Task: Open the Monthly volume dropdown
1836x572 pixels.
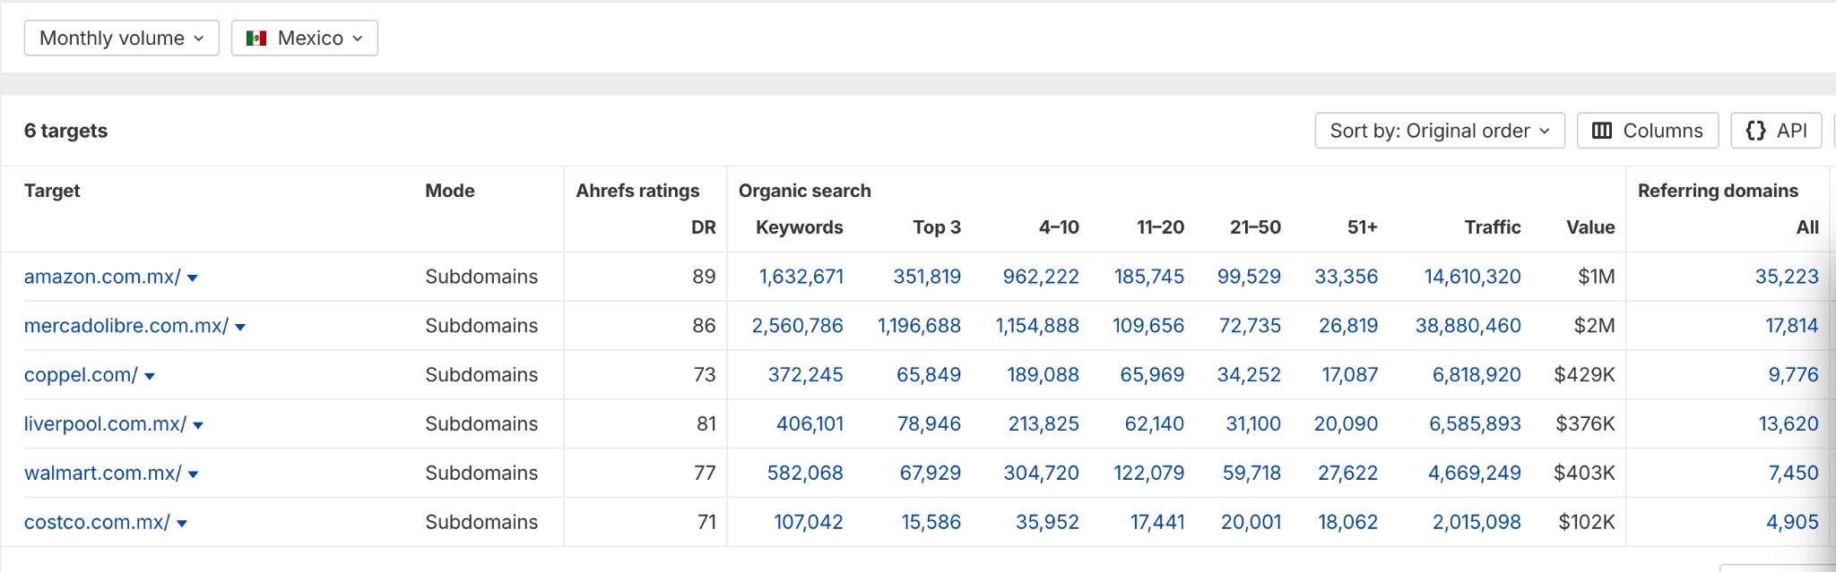Action: (x=121, y=38)
